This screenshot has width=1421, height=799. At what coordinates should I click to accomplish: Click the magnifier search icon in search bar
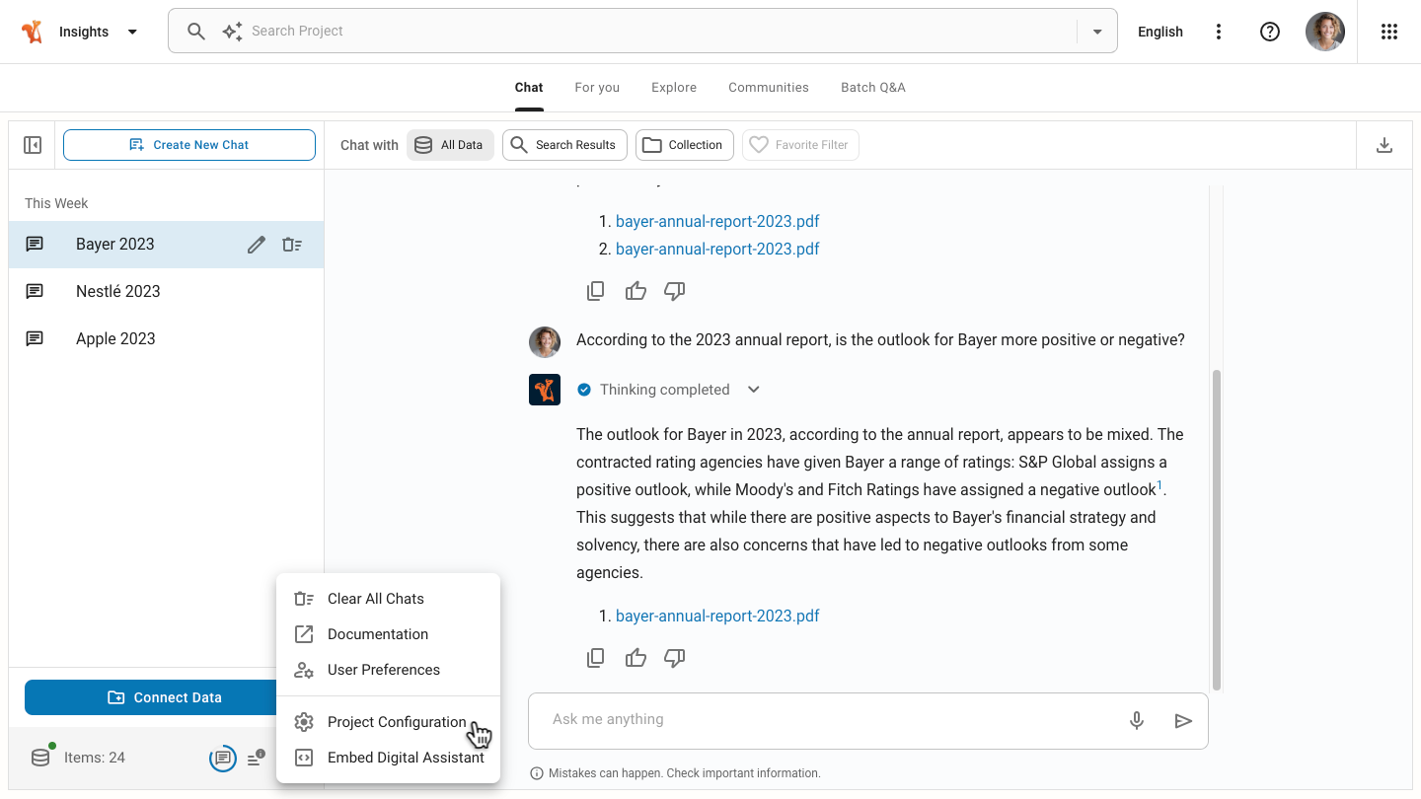tap(196, 32)
